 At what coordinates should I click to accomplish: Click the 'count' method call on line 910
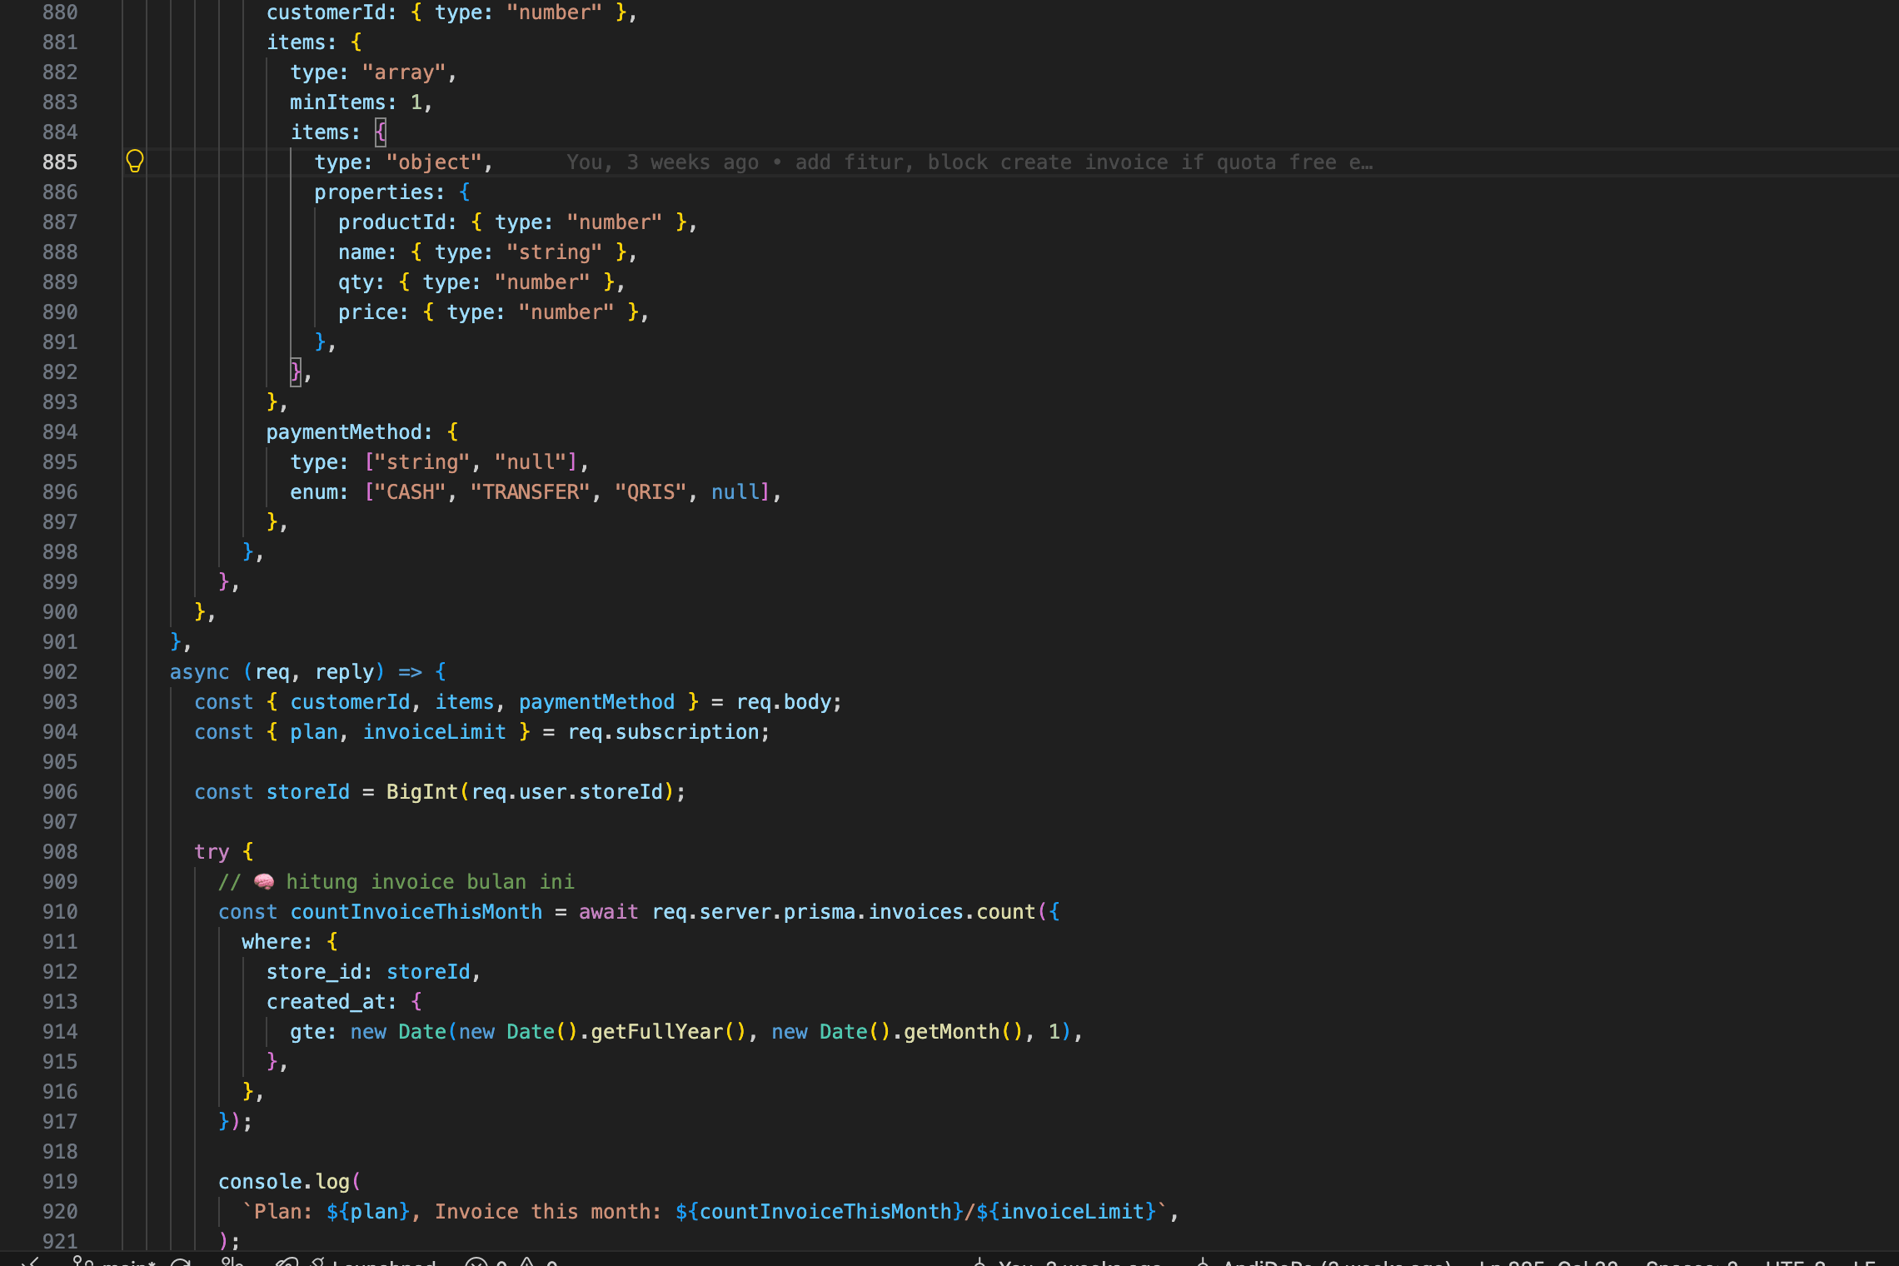tap(1006, 912)
